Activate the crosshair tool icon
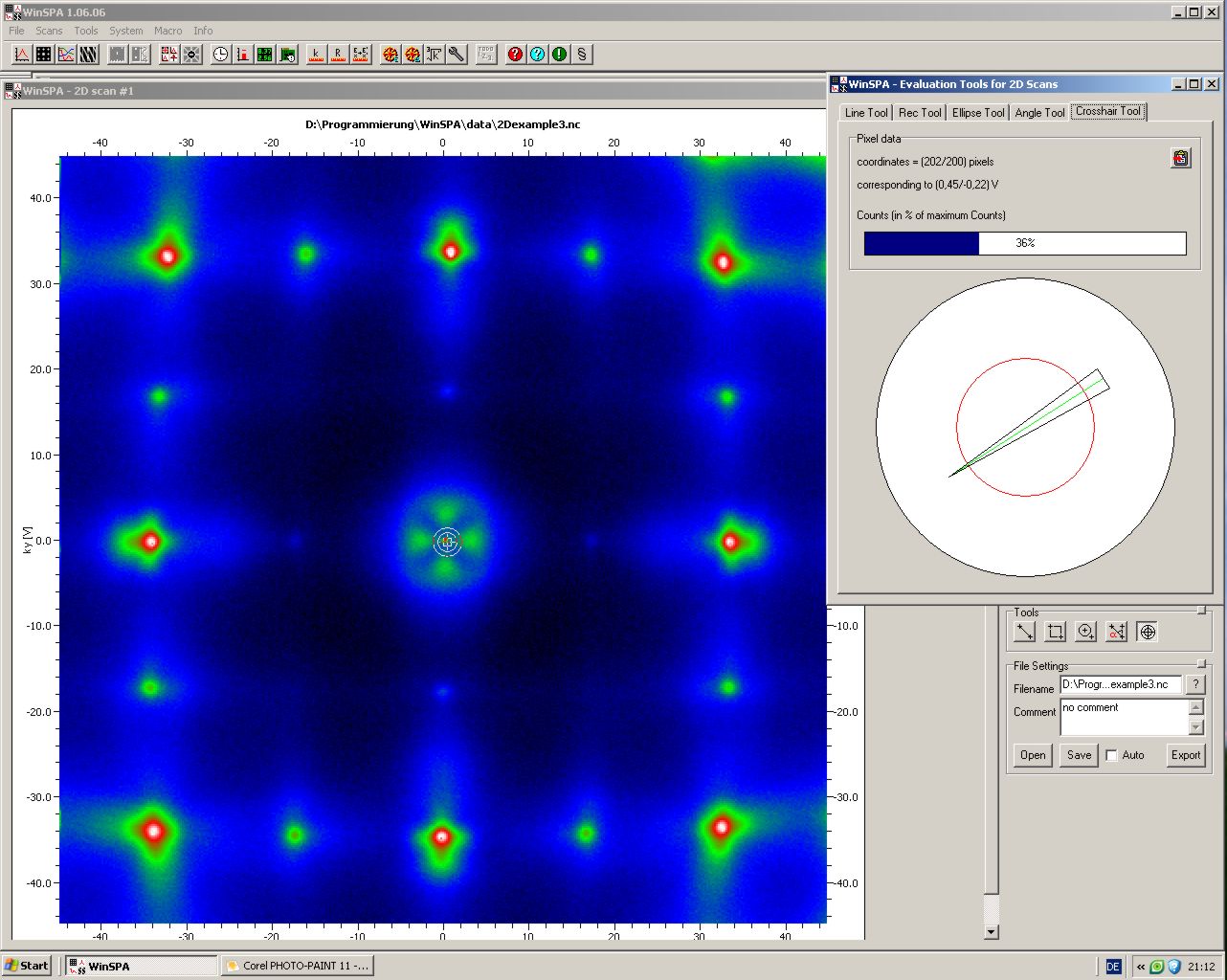 click(x=1148, y=632)
